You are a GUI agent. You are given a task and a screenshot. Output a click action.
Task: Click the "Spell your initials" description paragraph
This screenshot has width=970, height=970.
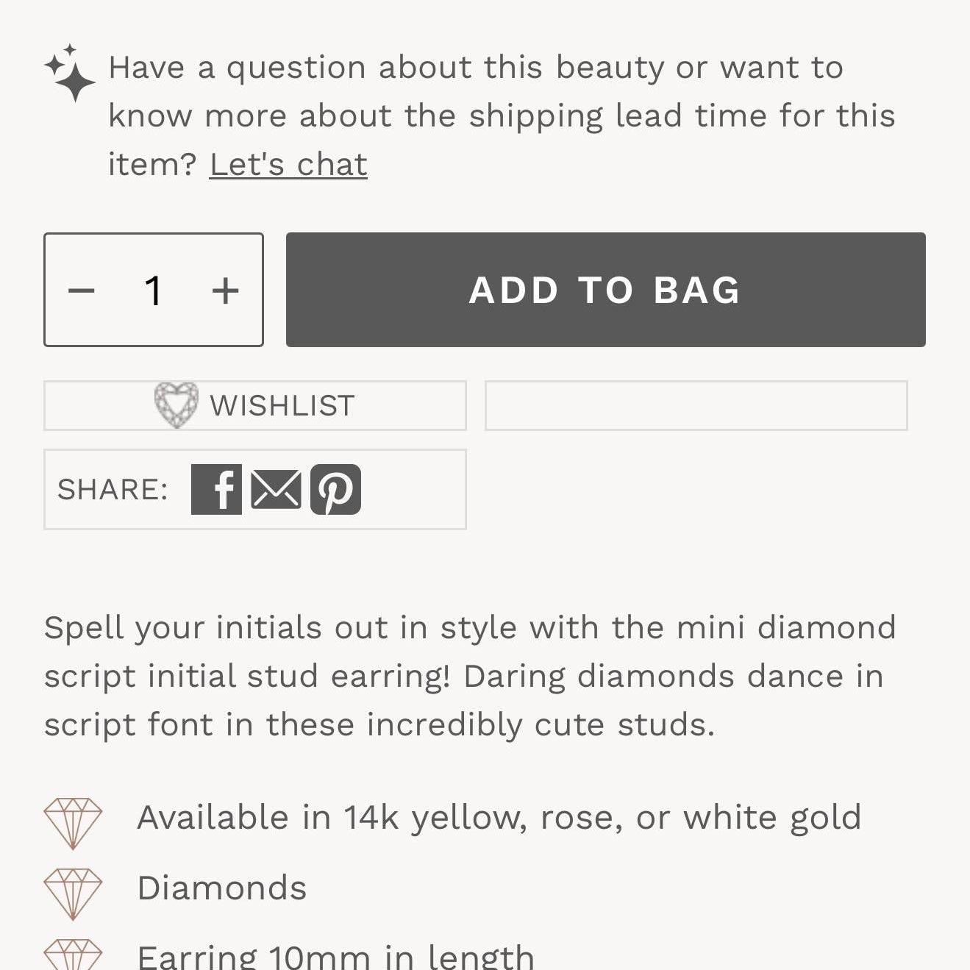(469, 676)
